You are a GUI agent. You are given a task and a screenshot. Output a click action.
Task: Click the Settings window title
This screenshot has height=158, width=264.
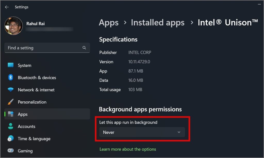click(22, 7)
